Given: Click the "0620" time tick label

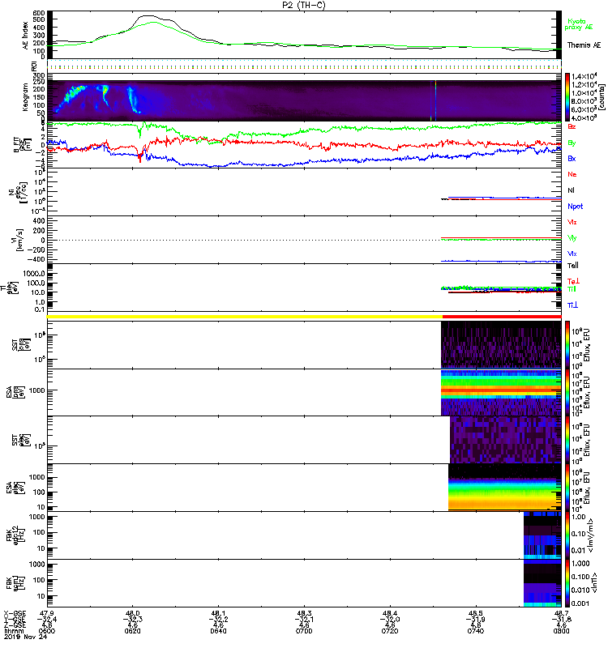Looking at the screenshot, I should (132, 631).
